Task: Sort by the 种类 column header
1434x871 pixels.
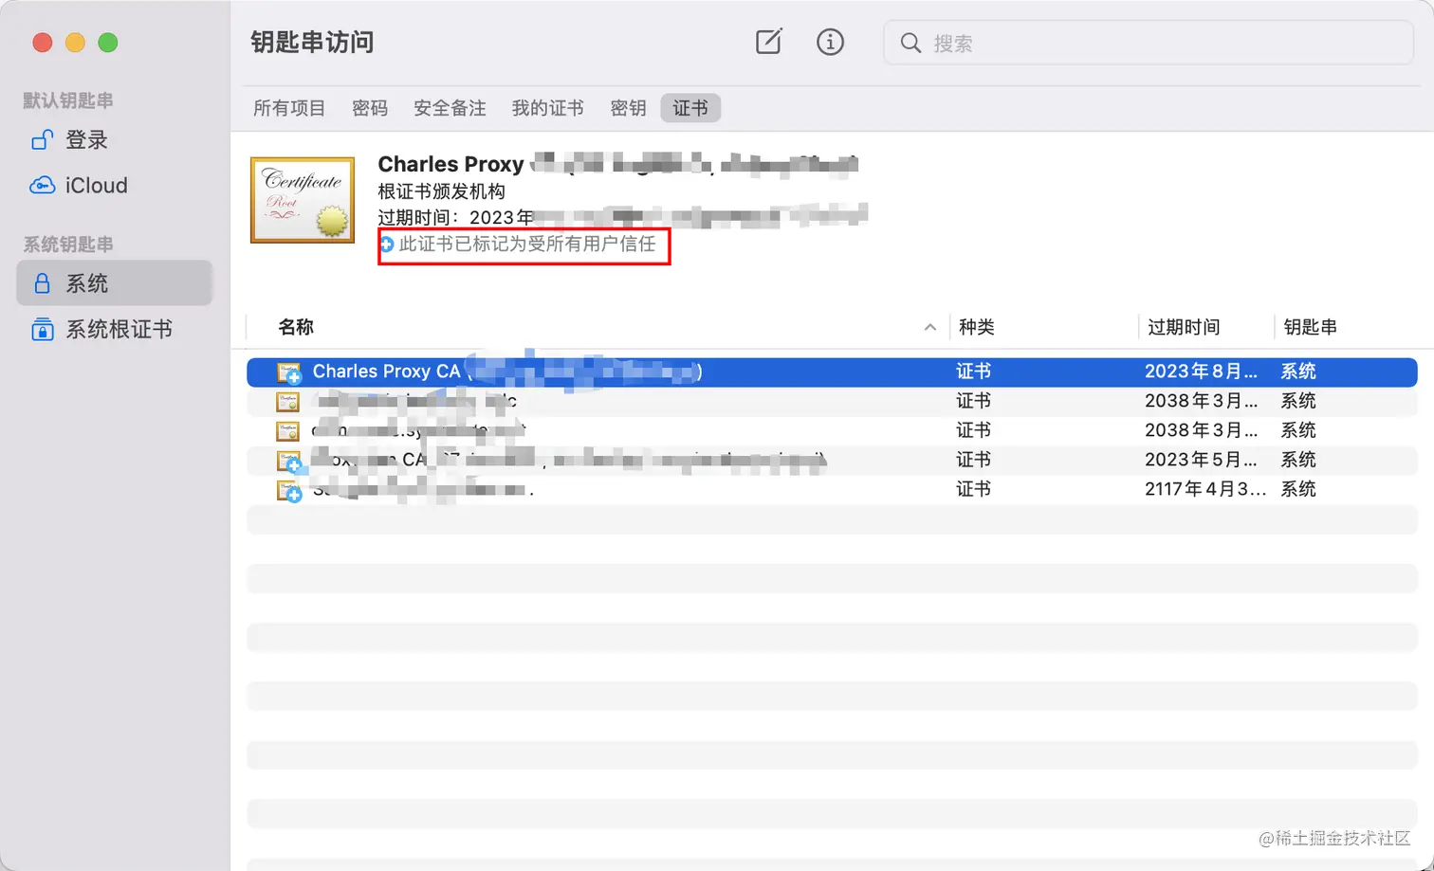Action: click(976, 326)
